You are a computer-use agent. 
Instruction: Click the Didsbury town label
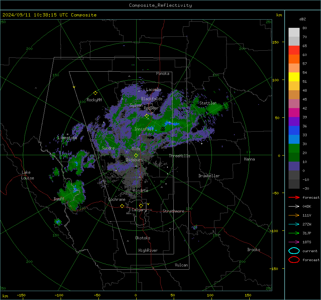pyautogui.click(x=134, y=160)
